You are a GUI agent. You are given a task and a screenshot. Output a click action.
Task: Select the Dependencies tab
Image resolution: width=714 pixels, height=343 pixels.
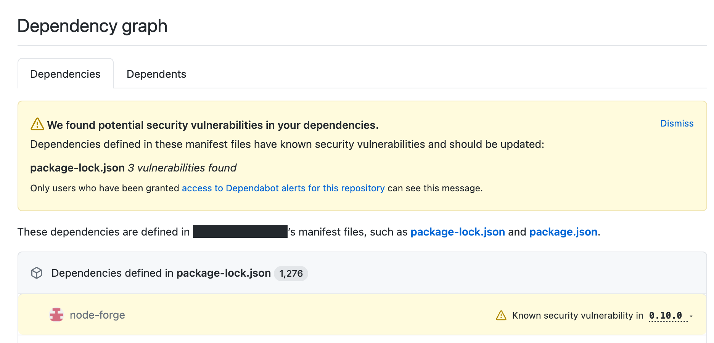click(x=65, y=74)
